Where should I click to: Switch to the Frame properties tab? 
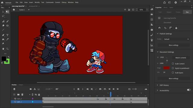[x=178, y=12]
